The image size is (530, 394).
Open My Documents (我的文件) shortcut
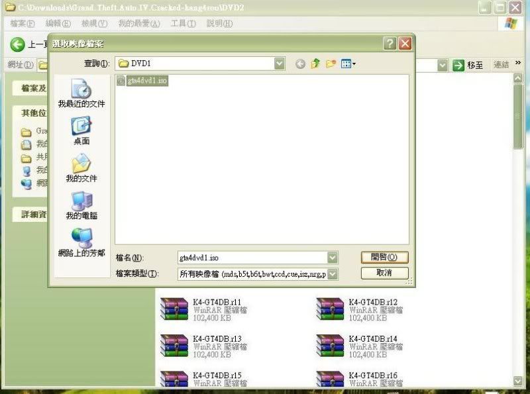click(81, 168)
